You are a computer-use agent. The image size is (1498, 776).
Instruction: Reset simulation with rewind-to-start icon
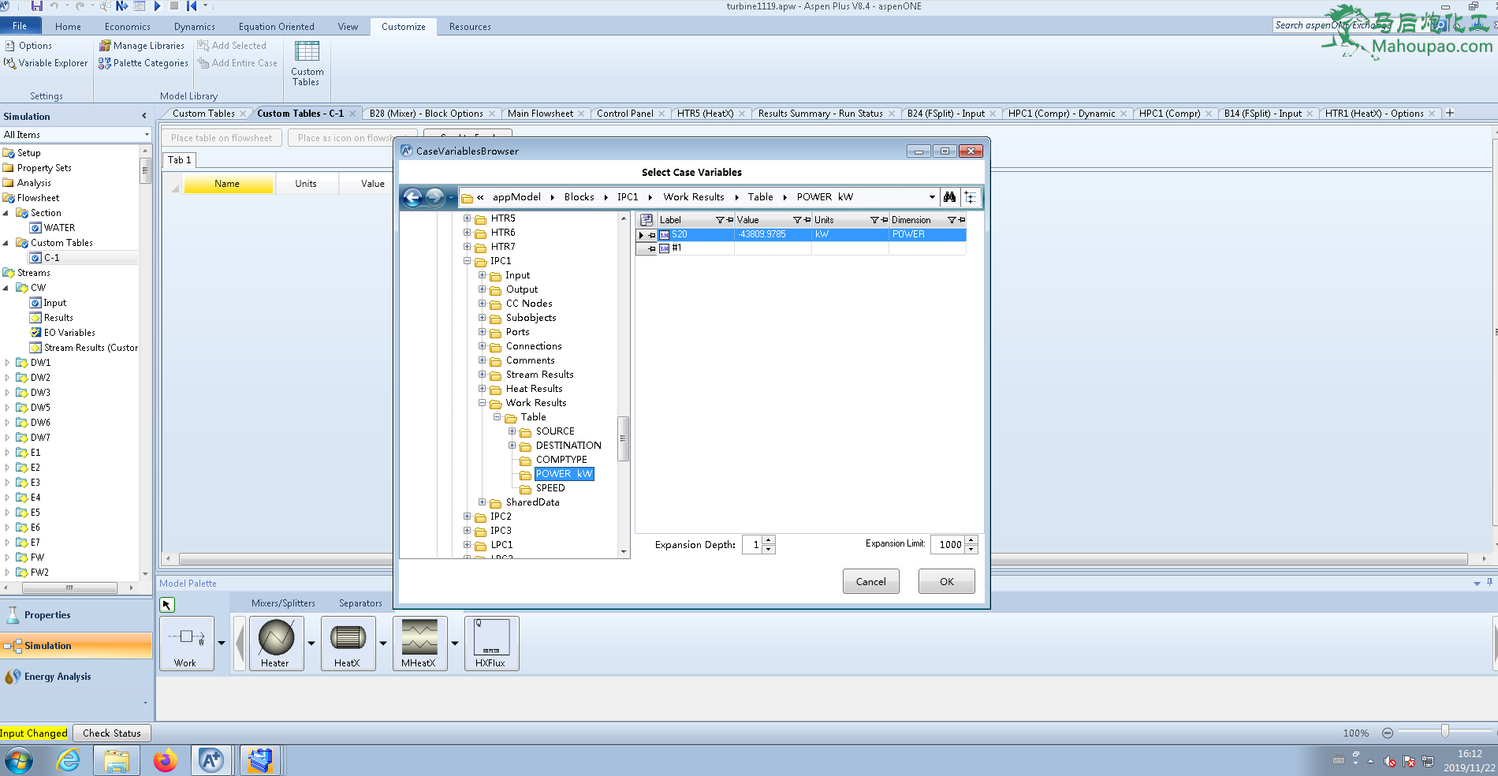192,6
